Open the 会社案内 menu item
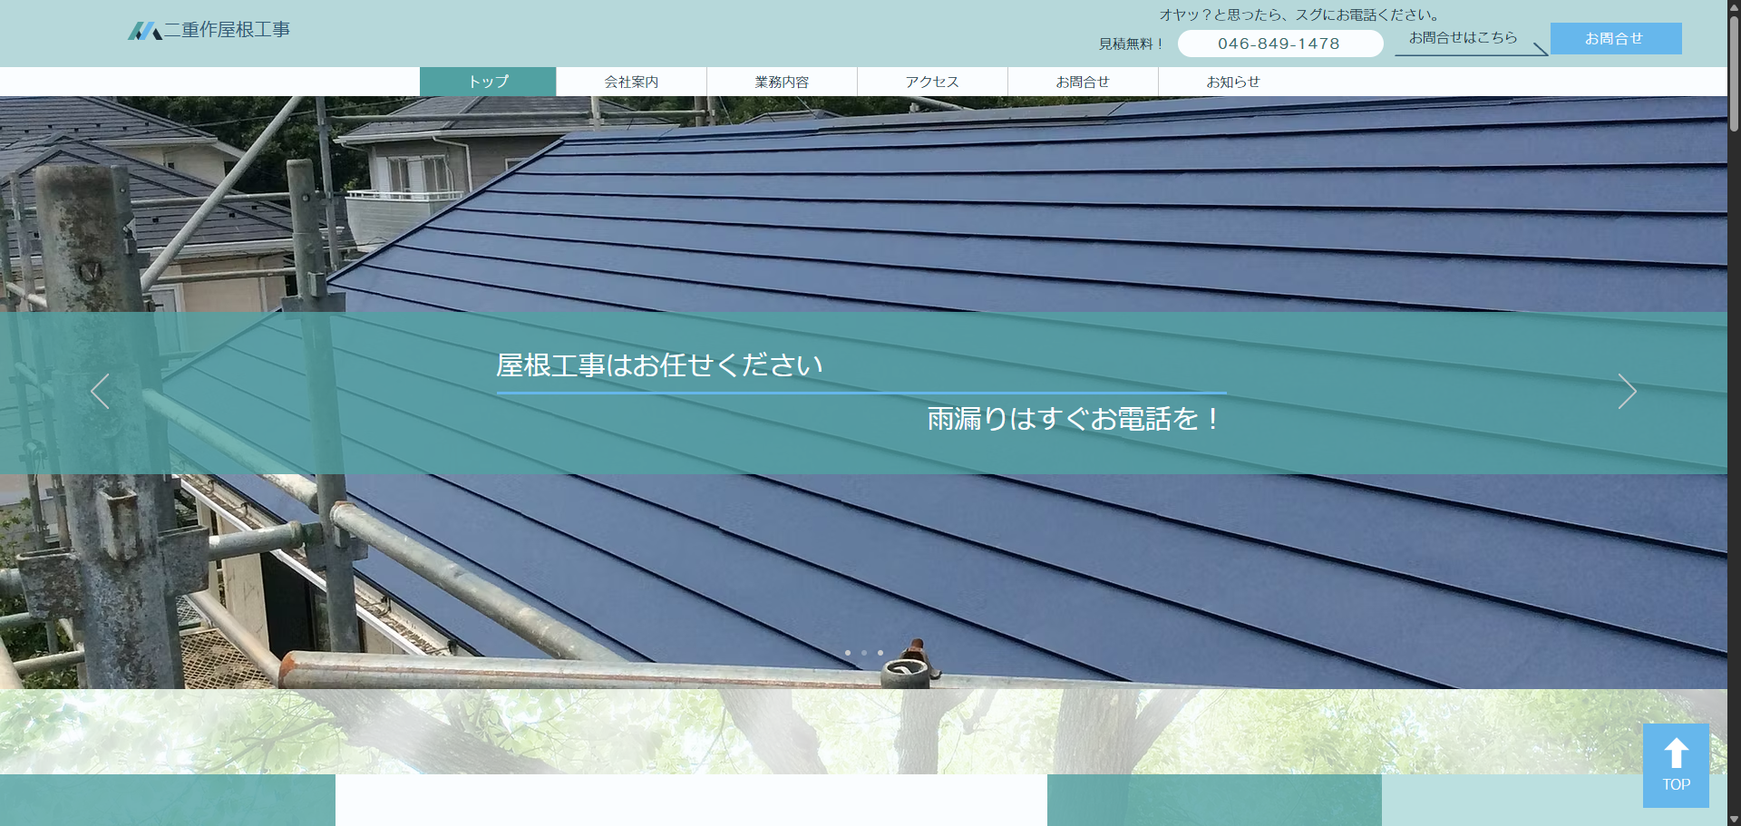This screenshot has width=1741, height=826. (x=631, y=82)
